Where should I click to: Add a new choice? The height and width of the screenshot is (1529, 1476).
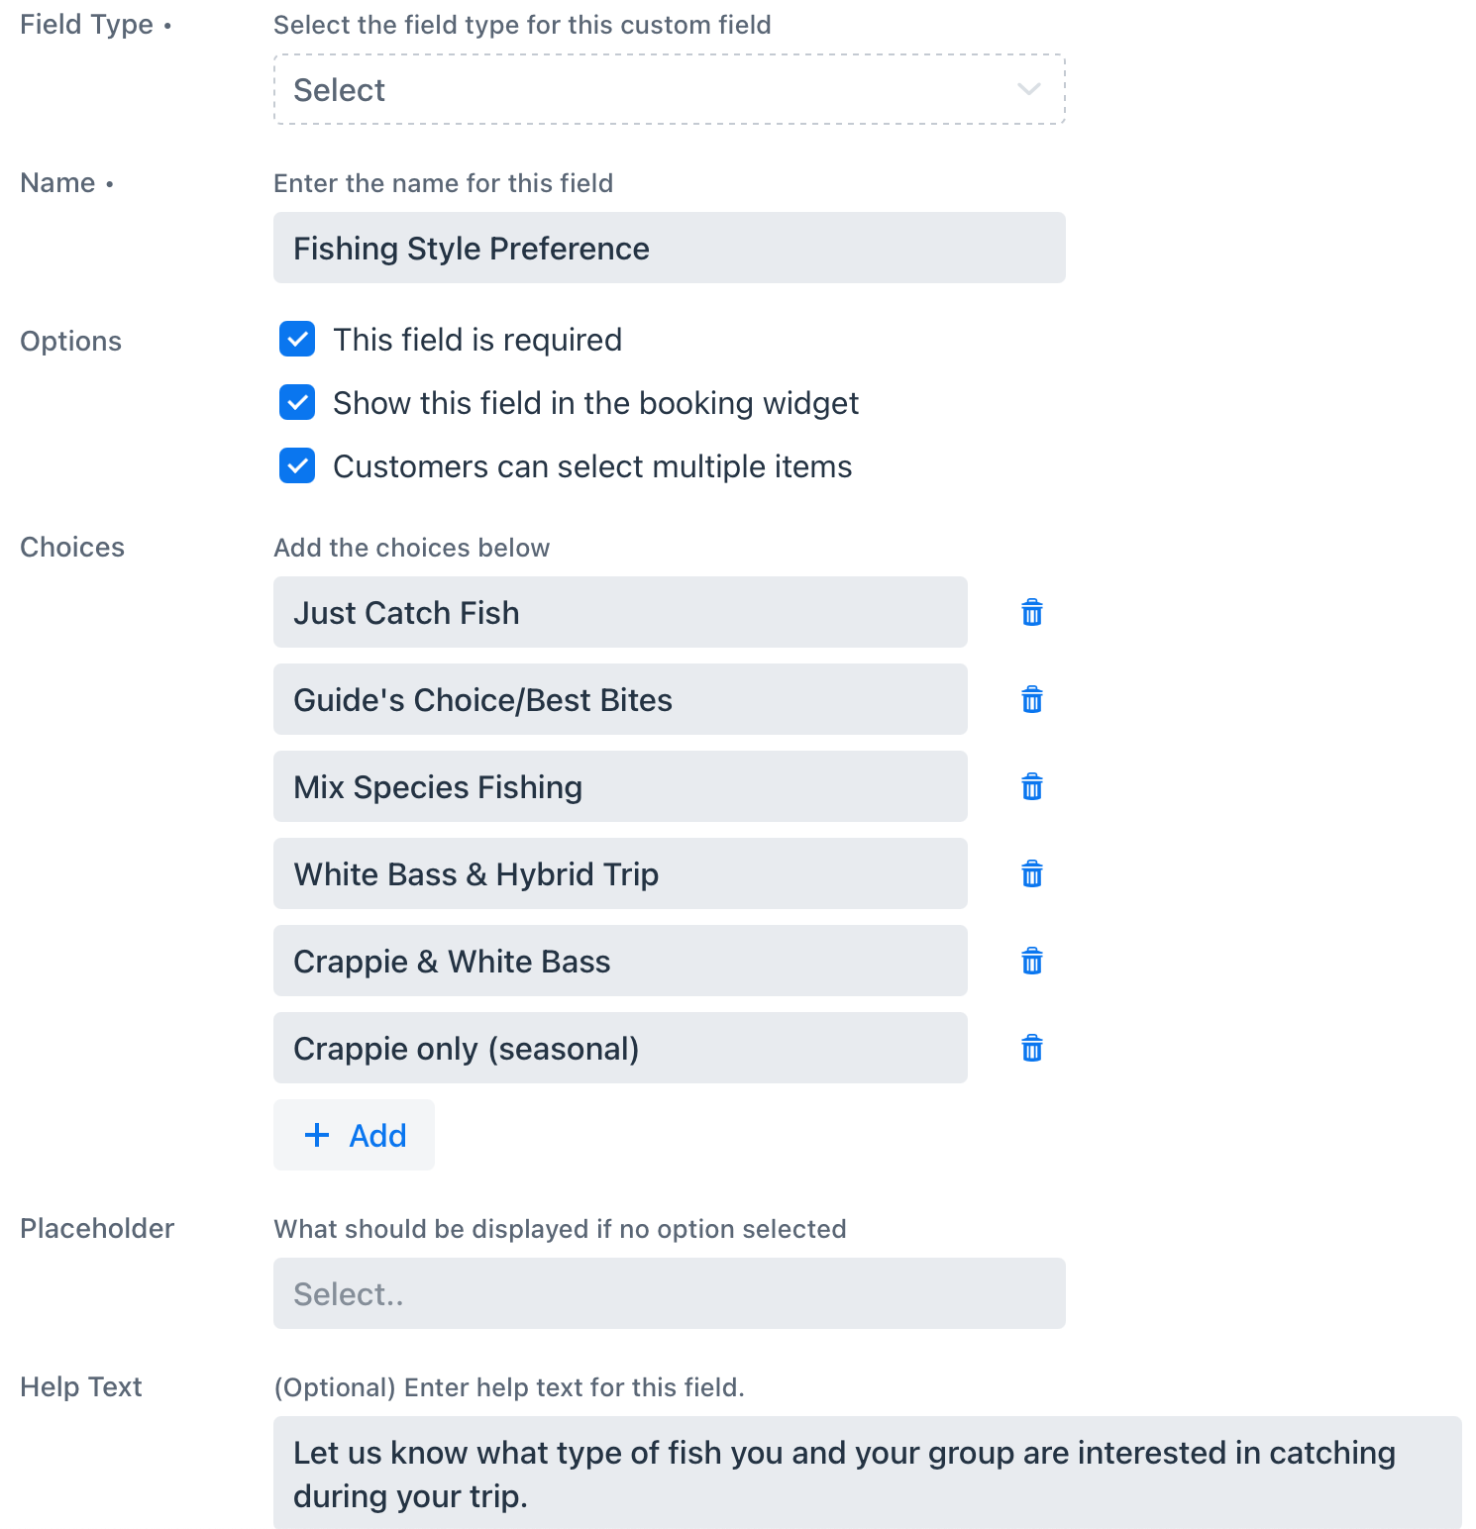coord(354,1135)
